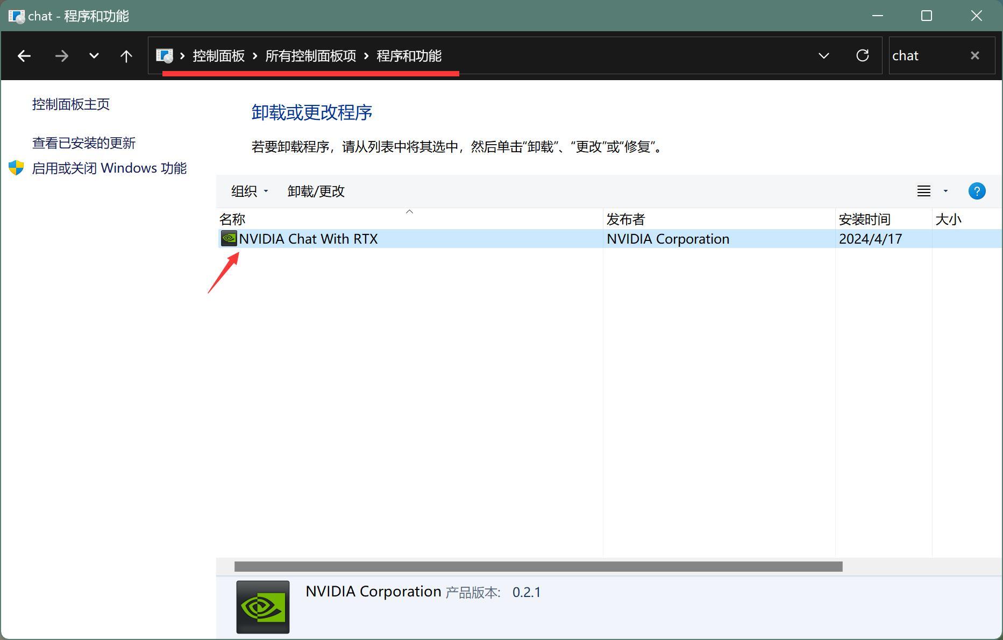This screenshot has height=640, width=1003.
Task: Click the forward navigation arrow
Action: pyautogui.click(x=62, y=56)
